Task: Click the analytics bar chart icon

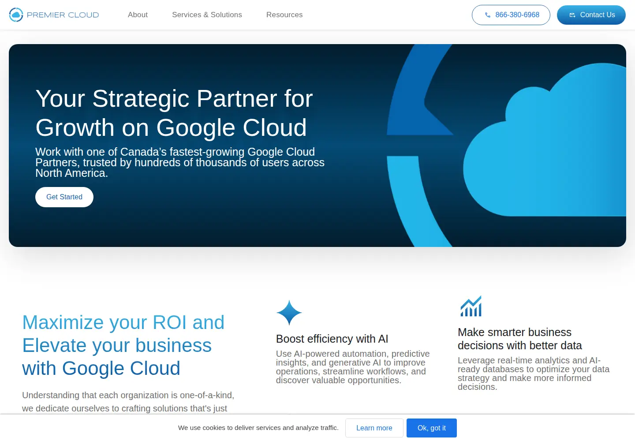Action: [x=471, y=306]
